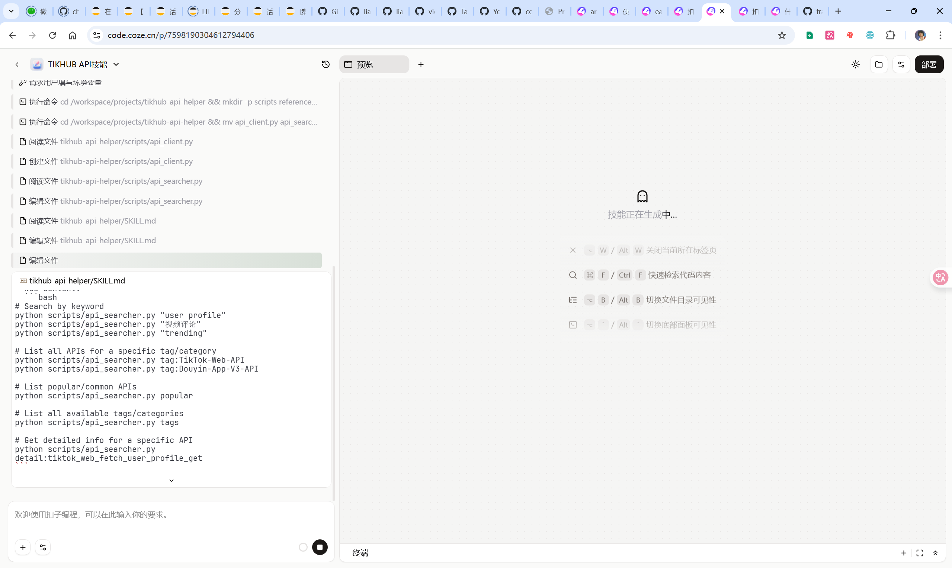
Task: Open the conversation history clock icon
Action: tap(326, 64)
